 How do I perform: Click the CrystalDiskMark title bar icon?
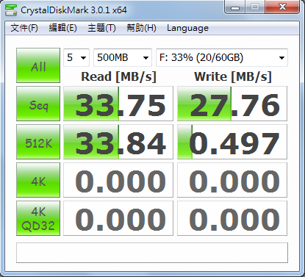[11, 10]
